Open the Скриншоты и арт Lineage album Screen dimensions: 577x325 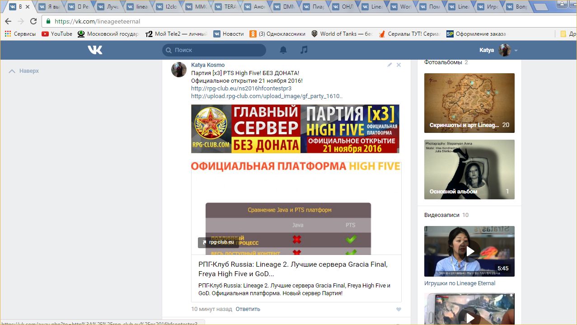[x=469, y=103]
